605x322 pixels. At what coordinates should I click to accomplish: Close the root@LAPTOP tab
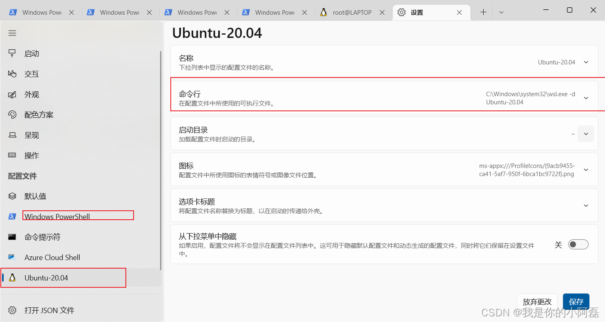[x=382, y=13]
